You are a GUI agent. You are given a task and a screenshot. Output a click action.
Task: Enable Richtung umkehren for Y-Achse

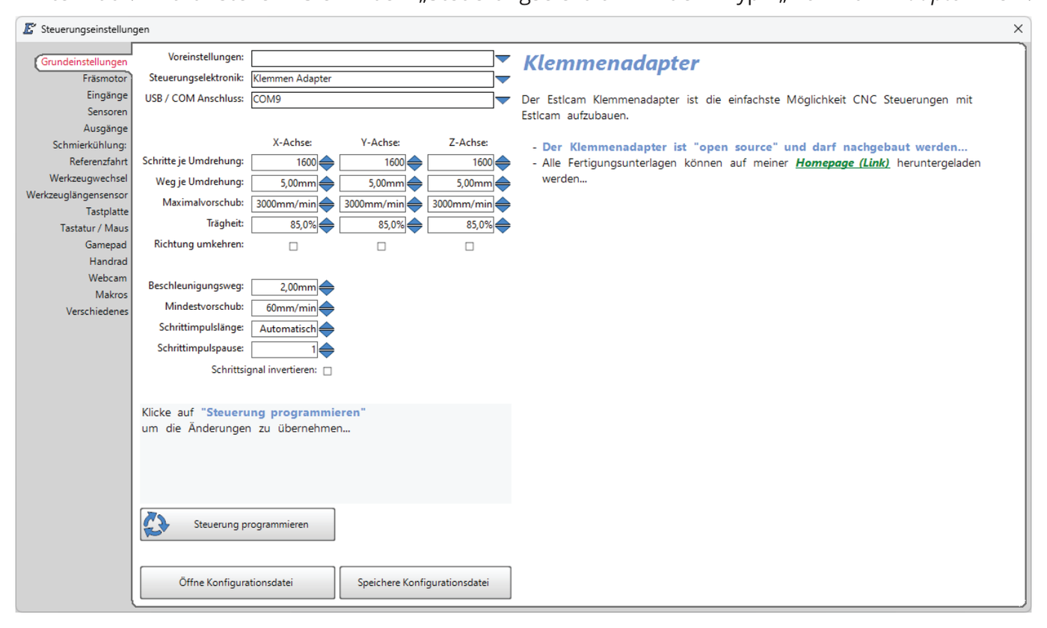click(x=381, y=246)
